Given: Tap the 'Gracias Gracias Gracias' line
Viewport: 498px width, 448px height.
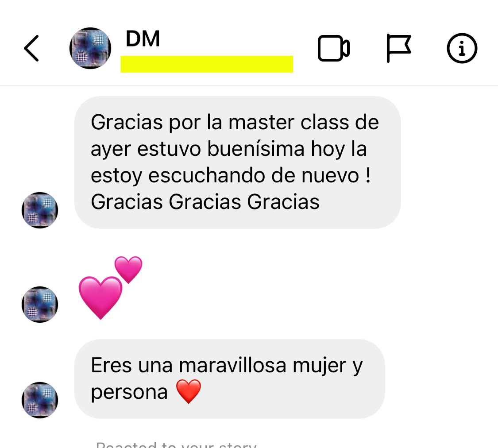Looking at the screenshot, I should pyautogui.click(x=205, y=202).
